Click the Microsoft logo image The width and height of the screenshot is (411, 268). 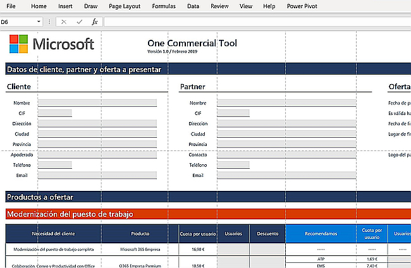52,44
